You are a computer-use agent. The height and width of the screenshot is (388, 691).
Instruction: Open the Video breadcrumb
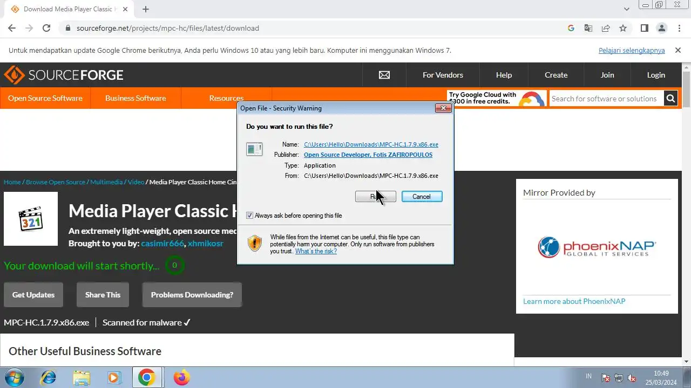pyautogui.click(x=136, y=182)
